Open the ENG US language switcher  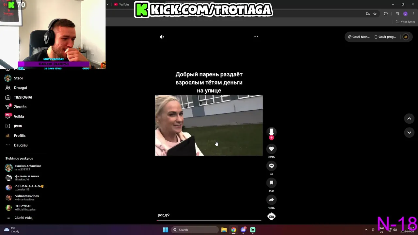(381, 230)
